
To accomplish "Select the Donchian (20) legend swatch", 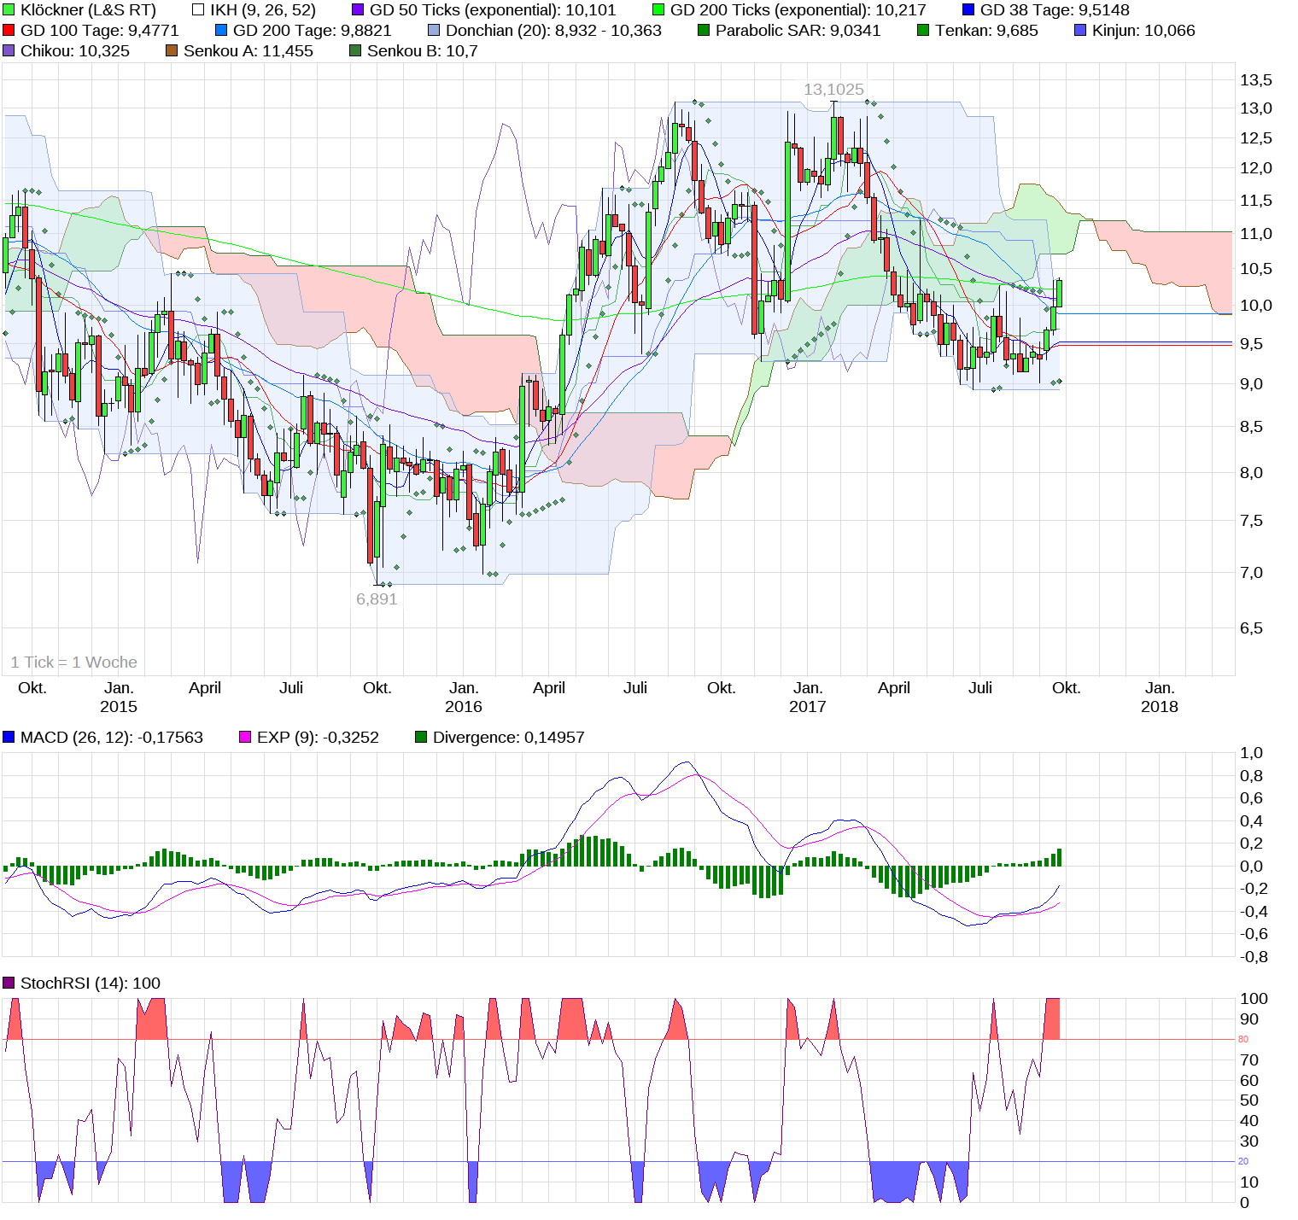I will point(434,31).
